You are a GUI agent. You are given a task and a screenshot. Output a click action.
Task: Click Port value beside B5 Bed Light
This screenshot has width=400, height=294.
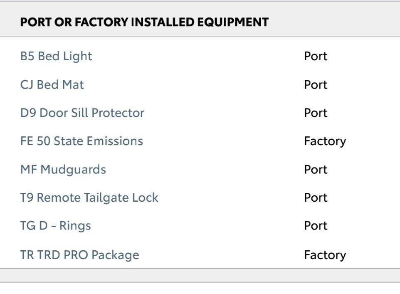[x=316, y=56]
